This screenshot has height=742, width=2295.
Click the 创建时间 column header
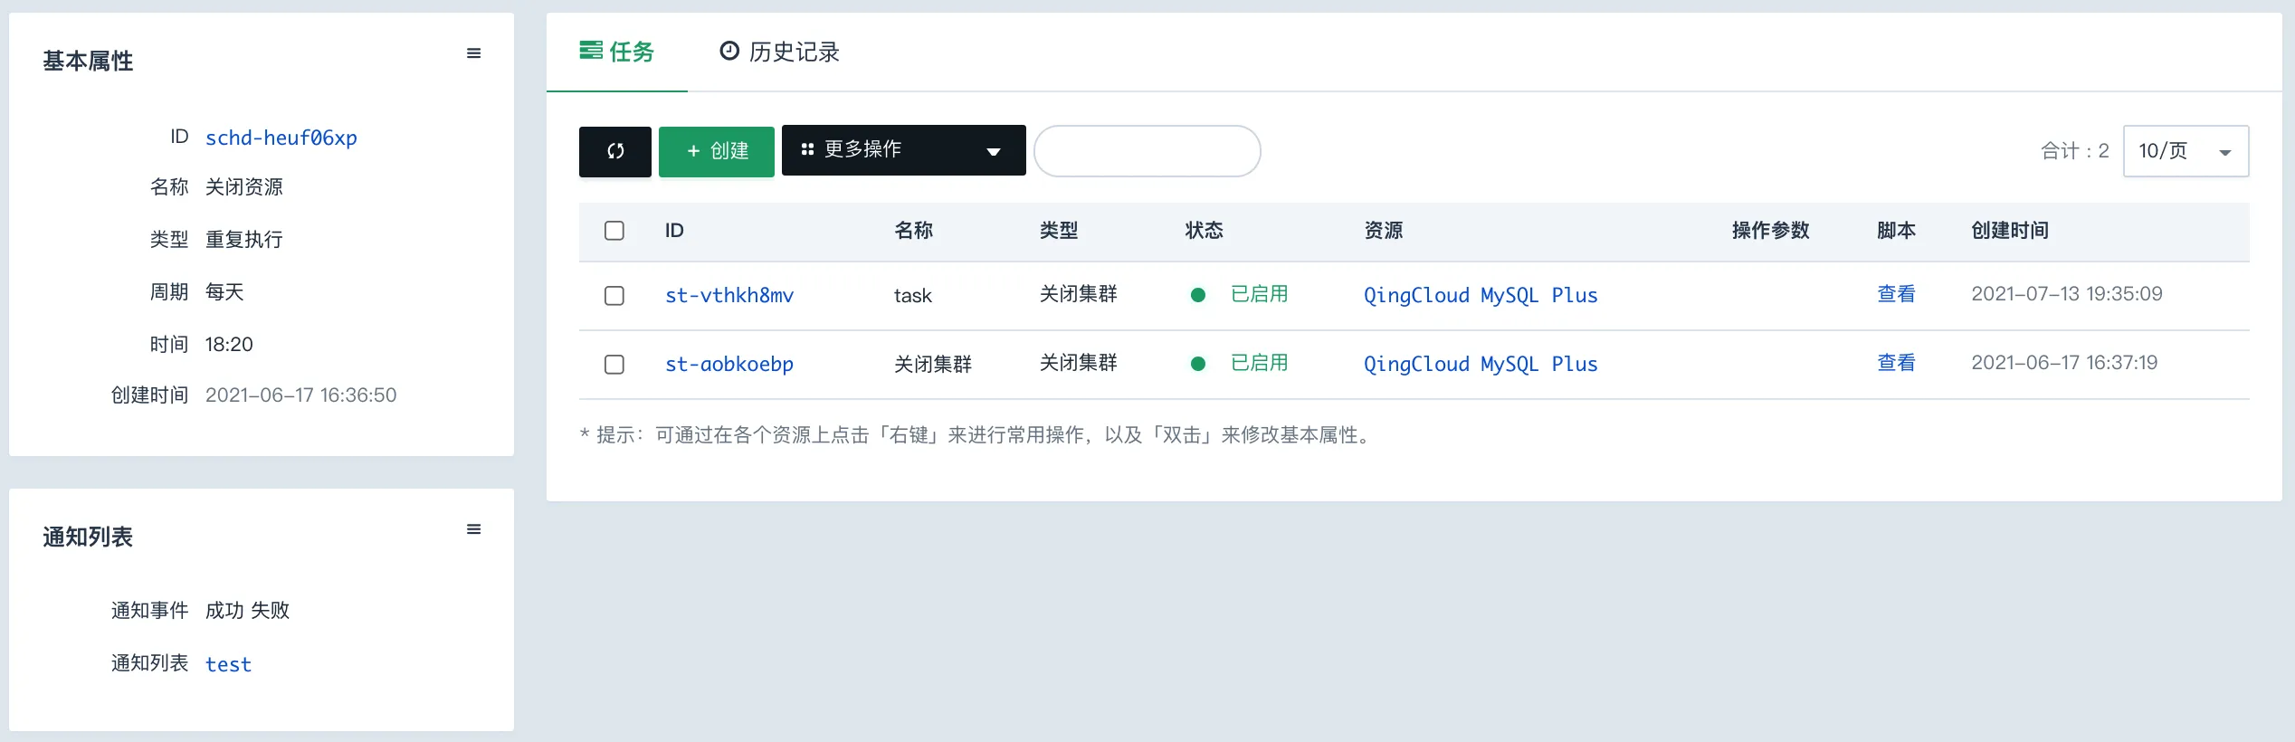[2010, 231]
